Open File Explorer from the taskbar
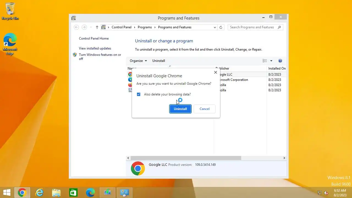352x198 pixels. coord(56,193)
